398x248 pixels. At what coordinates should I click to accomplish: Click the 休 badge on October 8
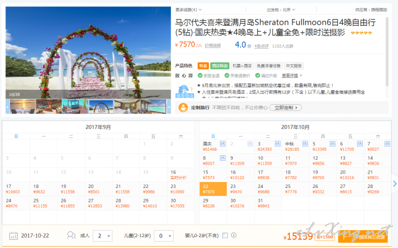tap(222, 158)
